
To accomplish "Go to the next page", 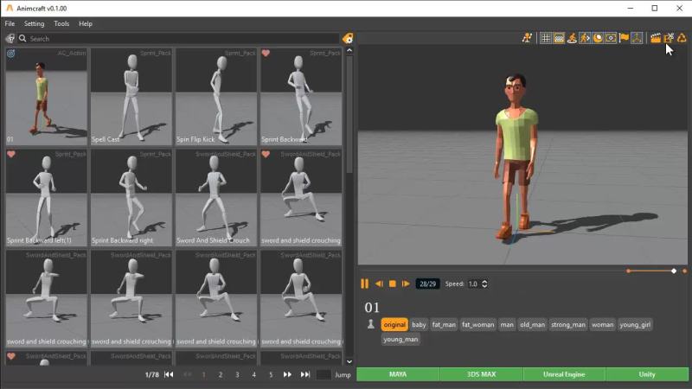I will (287, 374).
